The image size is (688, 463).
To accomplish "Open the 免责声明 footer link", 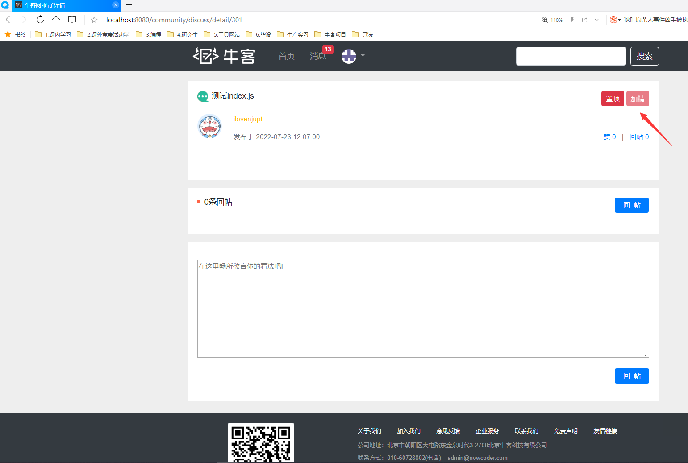I will (x=566, y=431).
